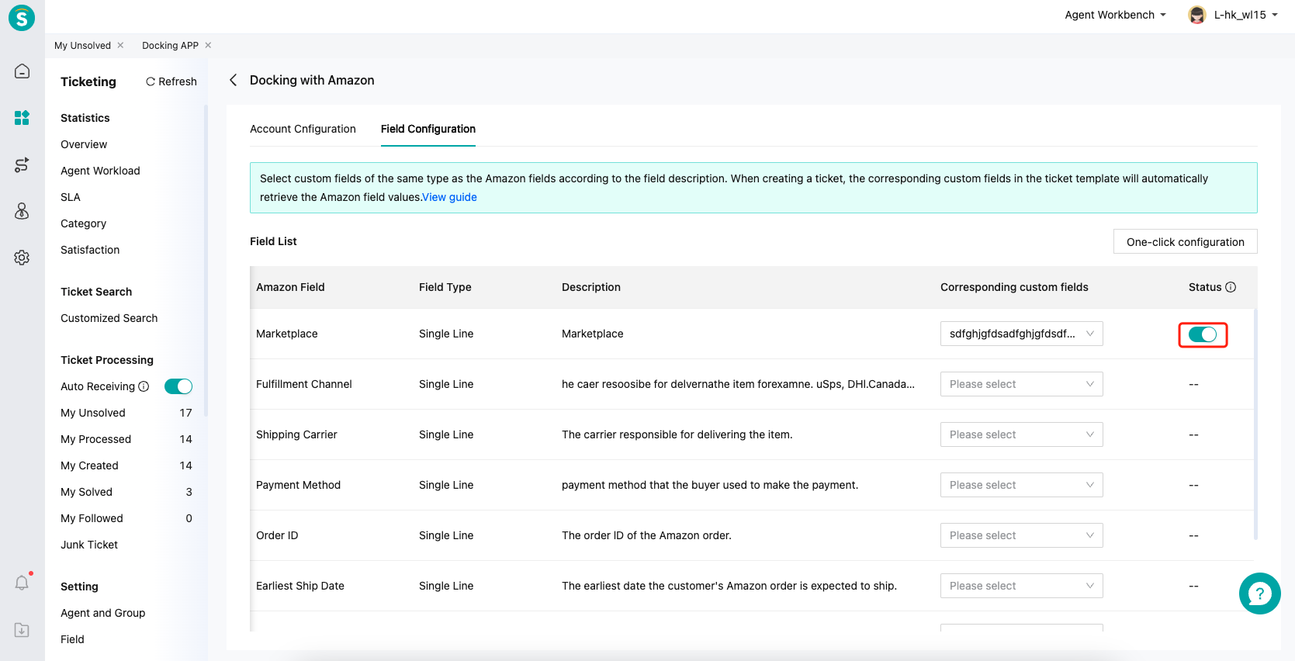Open the home icon in left rail

(x=22, y=71)
